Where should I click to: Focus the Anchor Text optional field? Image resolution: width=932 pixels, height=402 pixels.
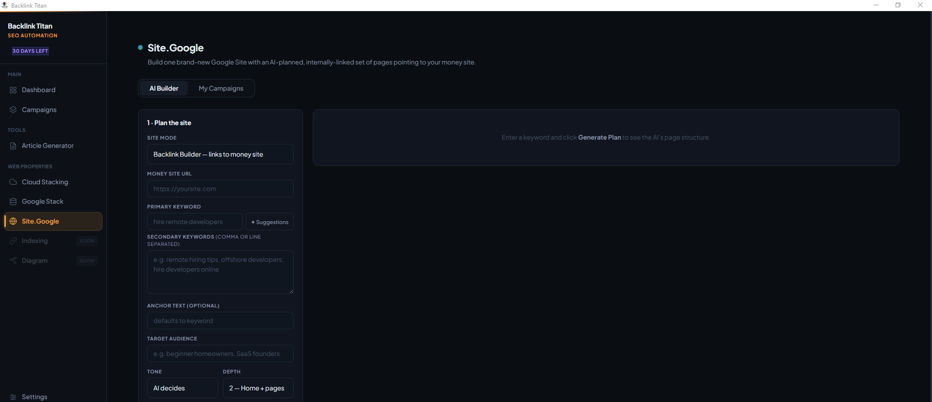click(220, 321)
